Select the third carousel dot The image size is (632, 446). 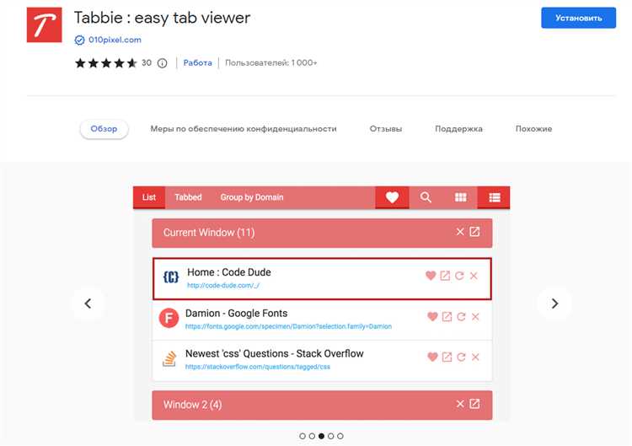click(321, 436)
